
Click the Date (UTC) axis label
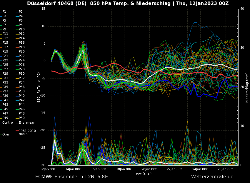pos(143,174)
